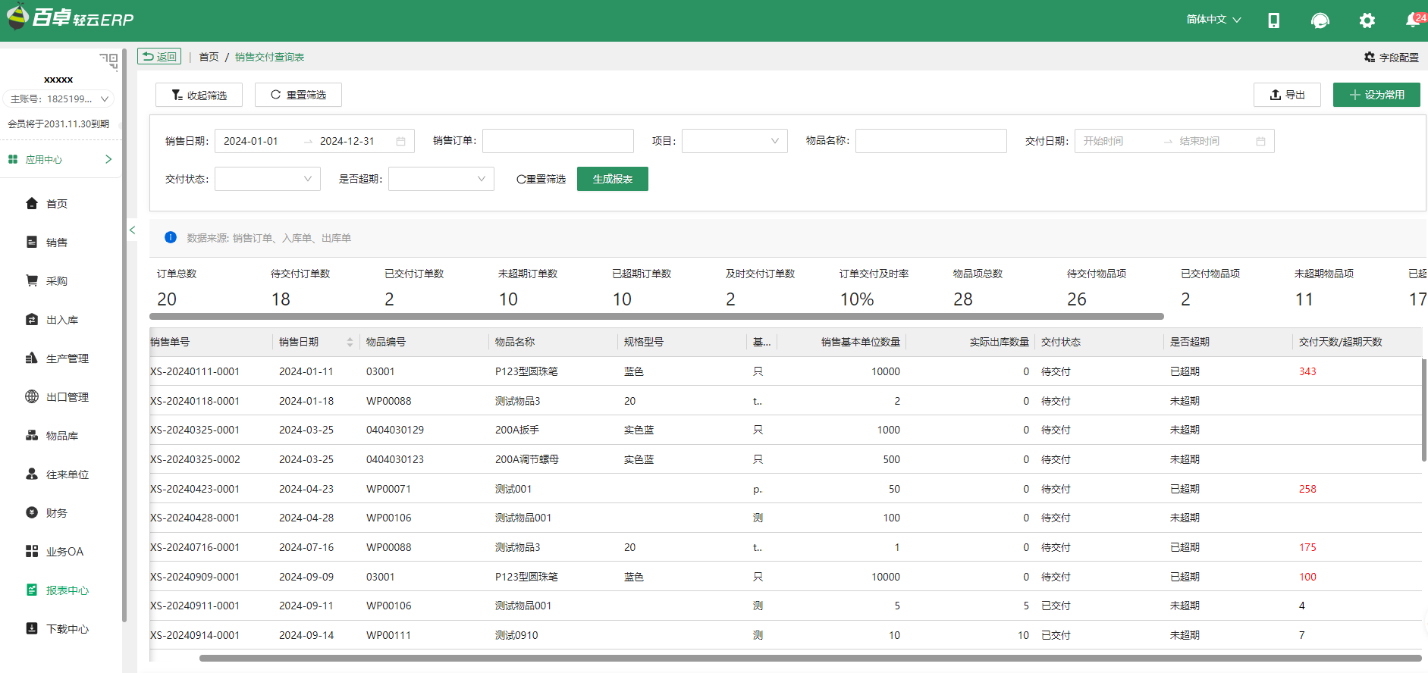Open the 交付状态 dropdown
Image resolution: width=1428 pixels, height=673 pixels.
267,179
